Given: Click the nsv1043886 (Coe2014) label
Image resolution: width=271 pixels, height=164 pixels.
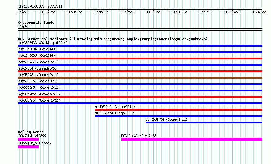Looking at the screenshot, I should pyautogui.click(x=37, y=55).
